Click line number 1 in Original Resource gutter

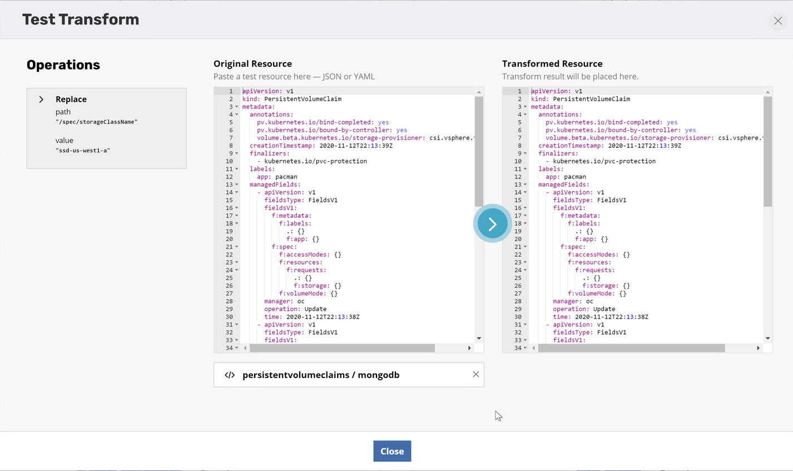pos(231,91)
